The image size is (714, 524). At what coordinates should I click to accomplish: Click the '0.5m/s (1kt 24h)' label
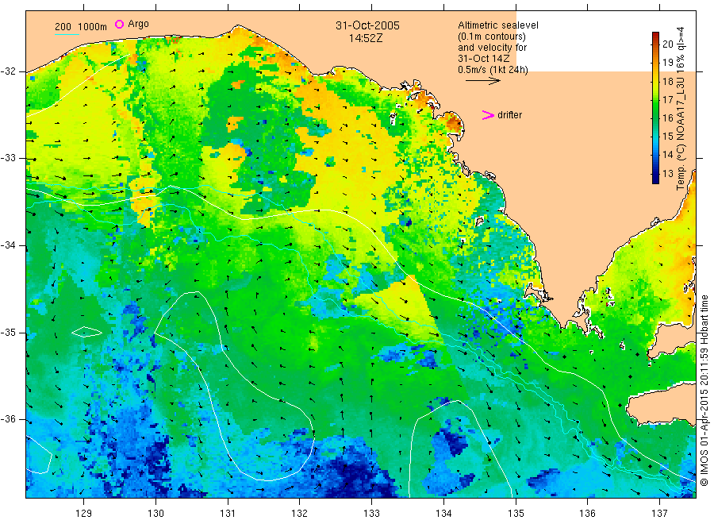(493, 70)
